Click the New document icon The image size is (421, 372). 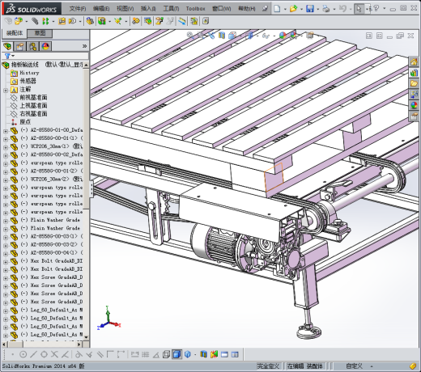click(x=277, y=9)
